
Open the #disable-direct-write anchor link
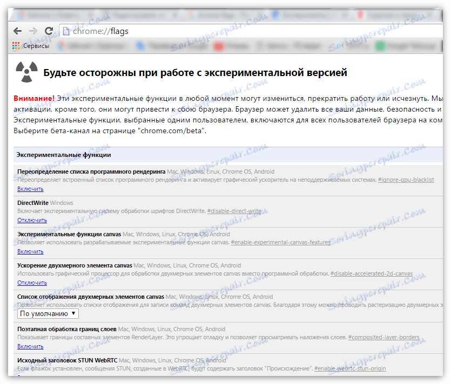tap(234, 211)
